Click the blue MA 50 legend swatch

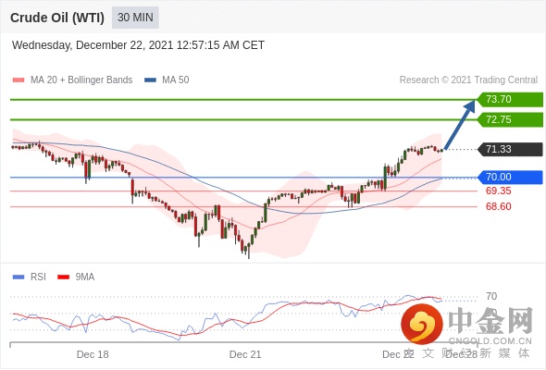tap(150, 80)
